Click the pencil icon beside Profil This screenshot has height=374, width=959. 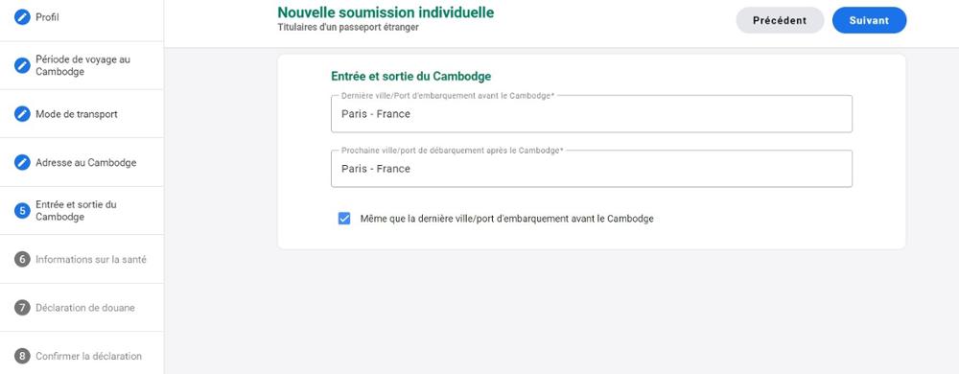click(x=22, y=17)
